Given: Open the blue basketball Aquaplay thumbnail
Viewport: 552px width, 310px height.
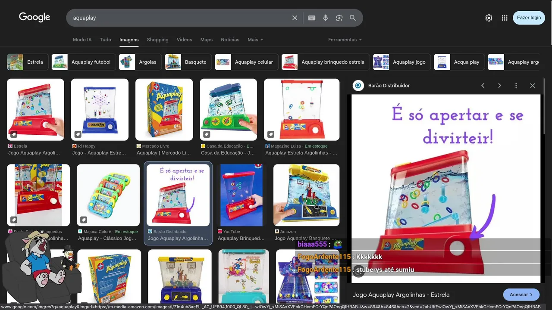Looking at the screenshot, I should click(179, 277).
